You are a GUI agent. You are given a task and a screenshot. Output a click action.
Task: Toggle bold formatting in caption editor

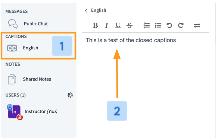tap(96, 26)
